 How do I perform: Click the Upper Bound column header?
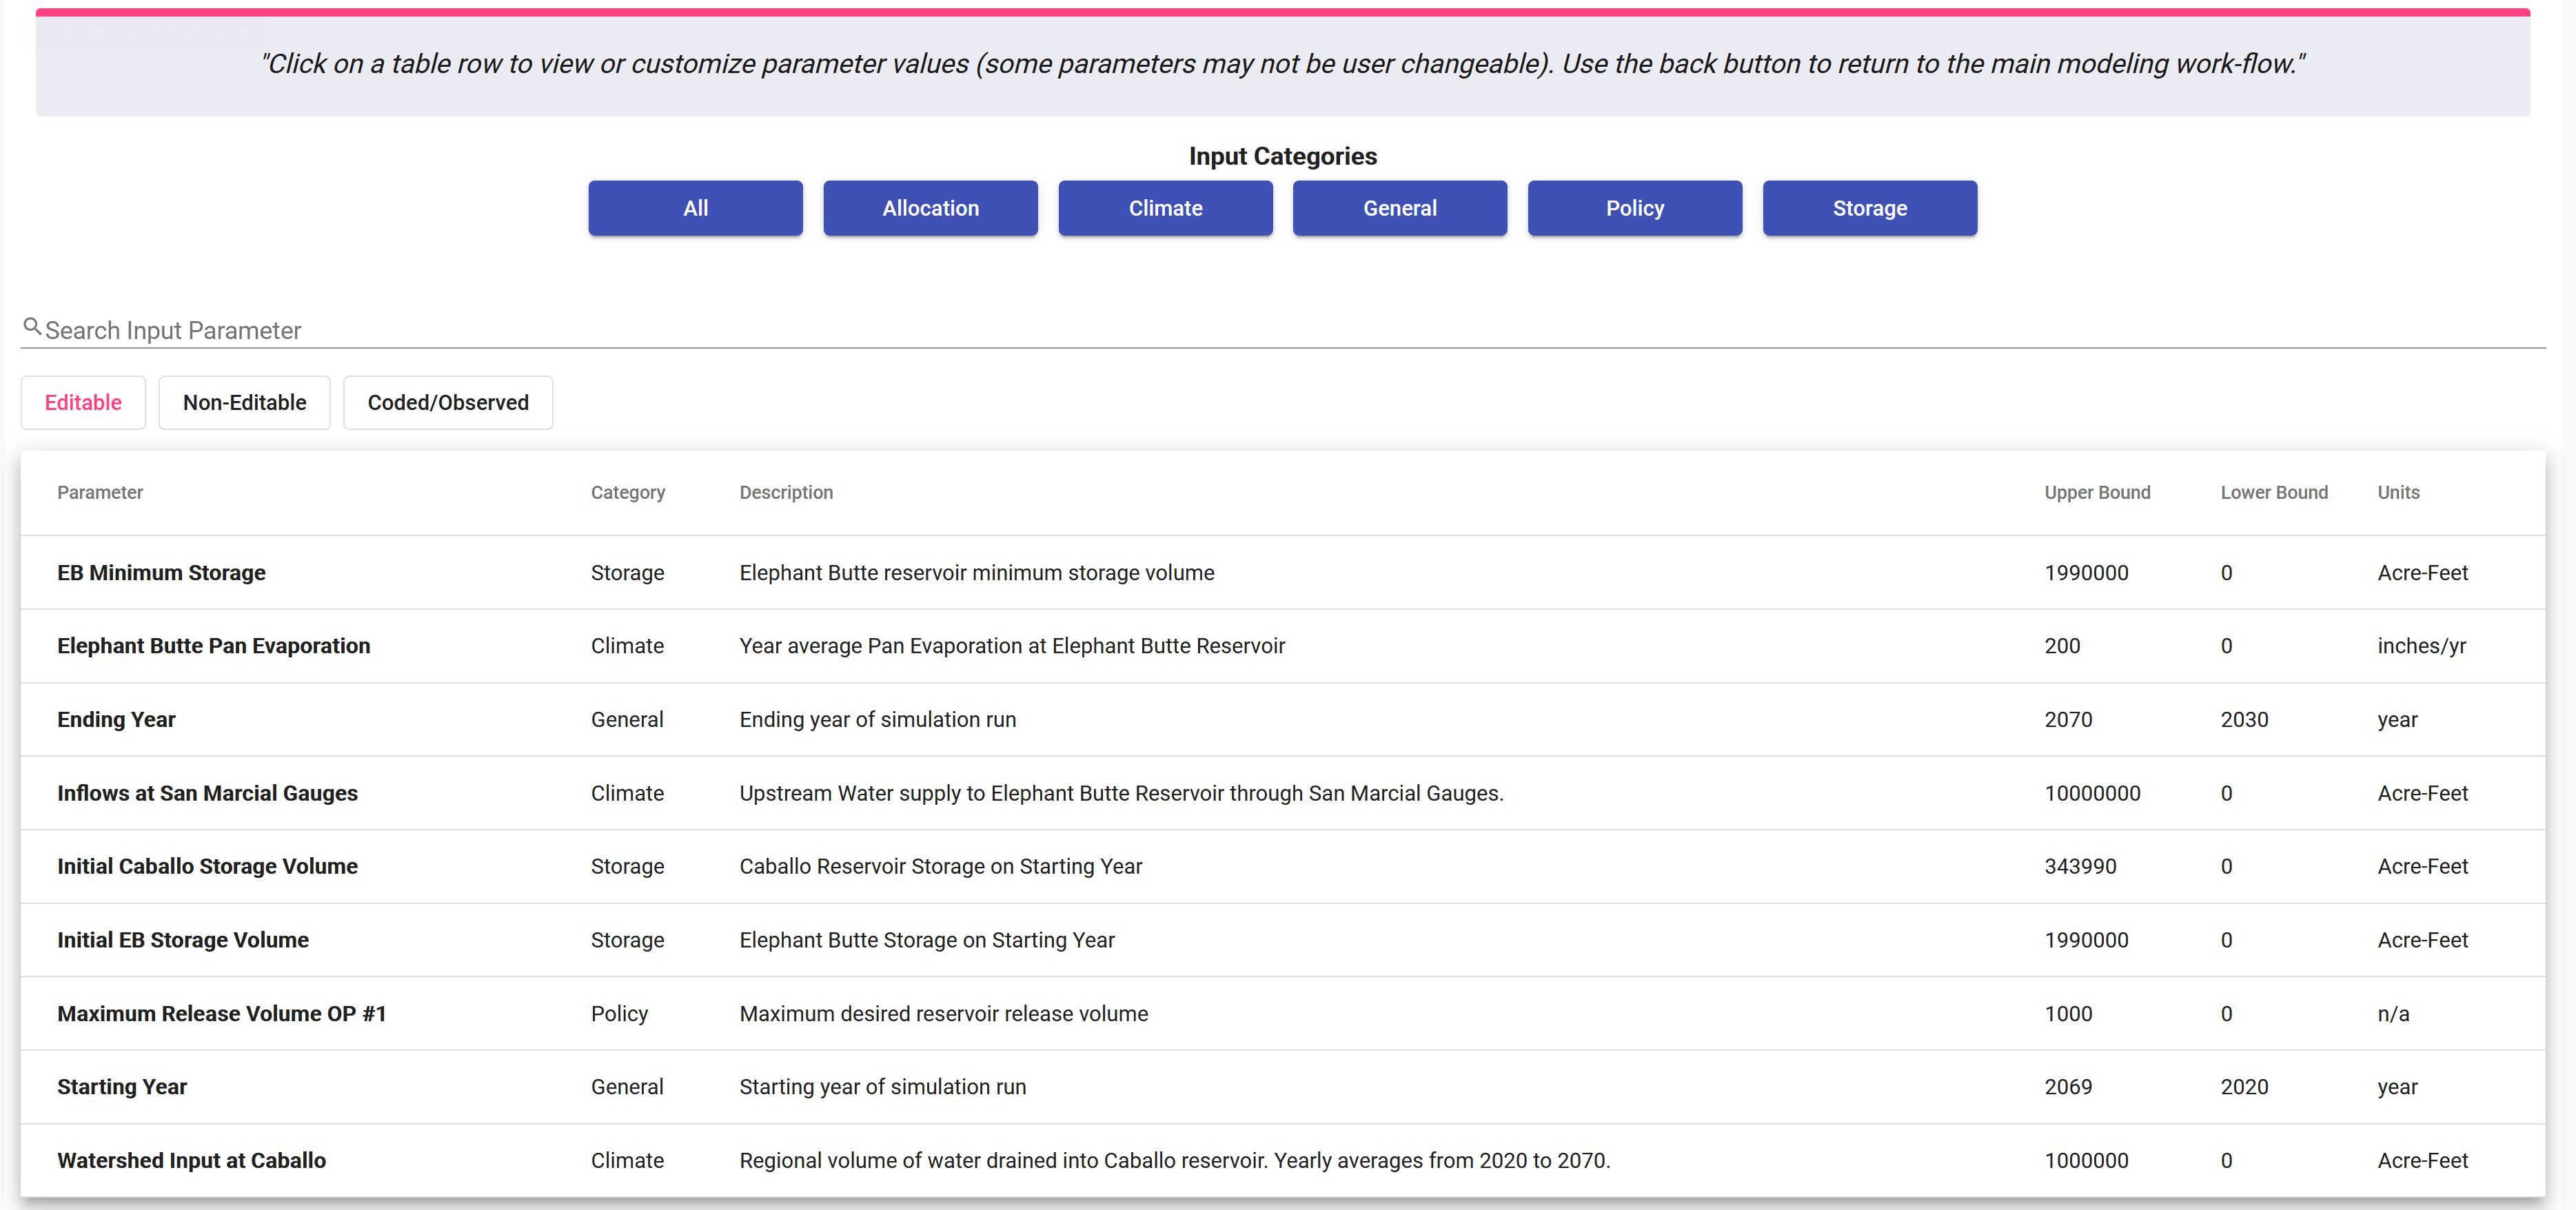[2097, 492]
